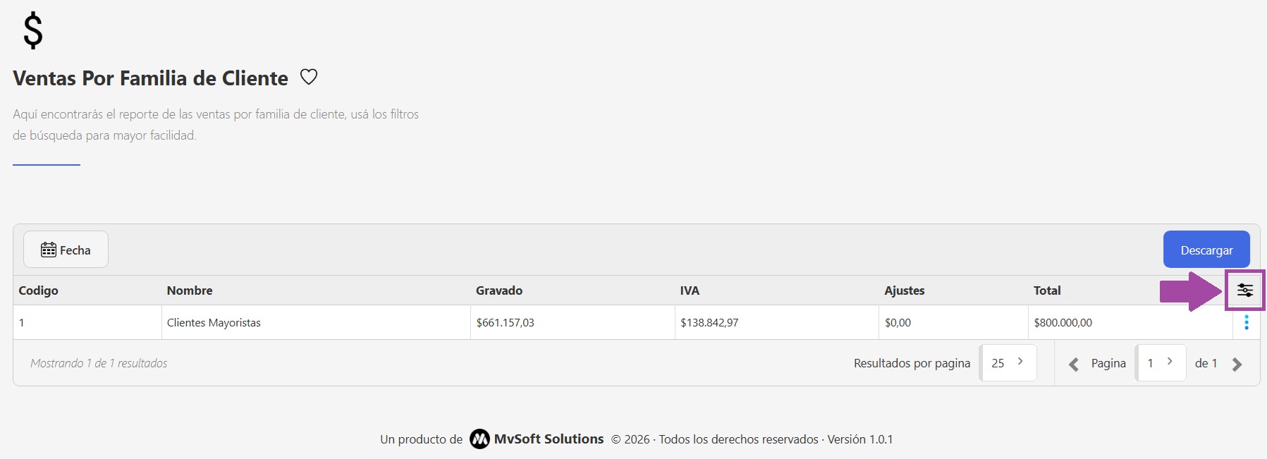The height and width of the screenshot is (459, 1267).
Task: Open the MvSoft Solutions footer link
Action: pos(549,439)
